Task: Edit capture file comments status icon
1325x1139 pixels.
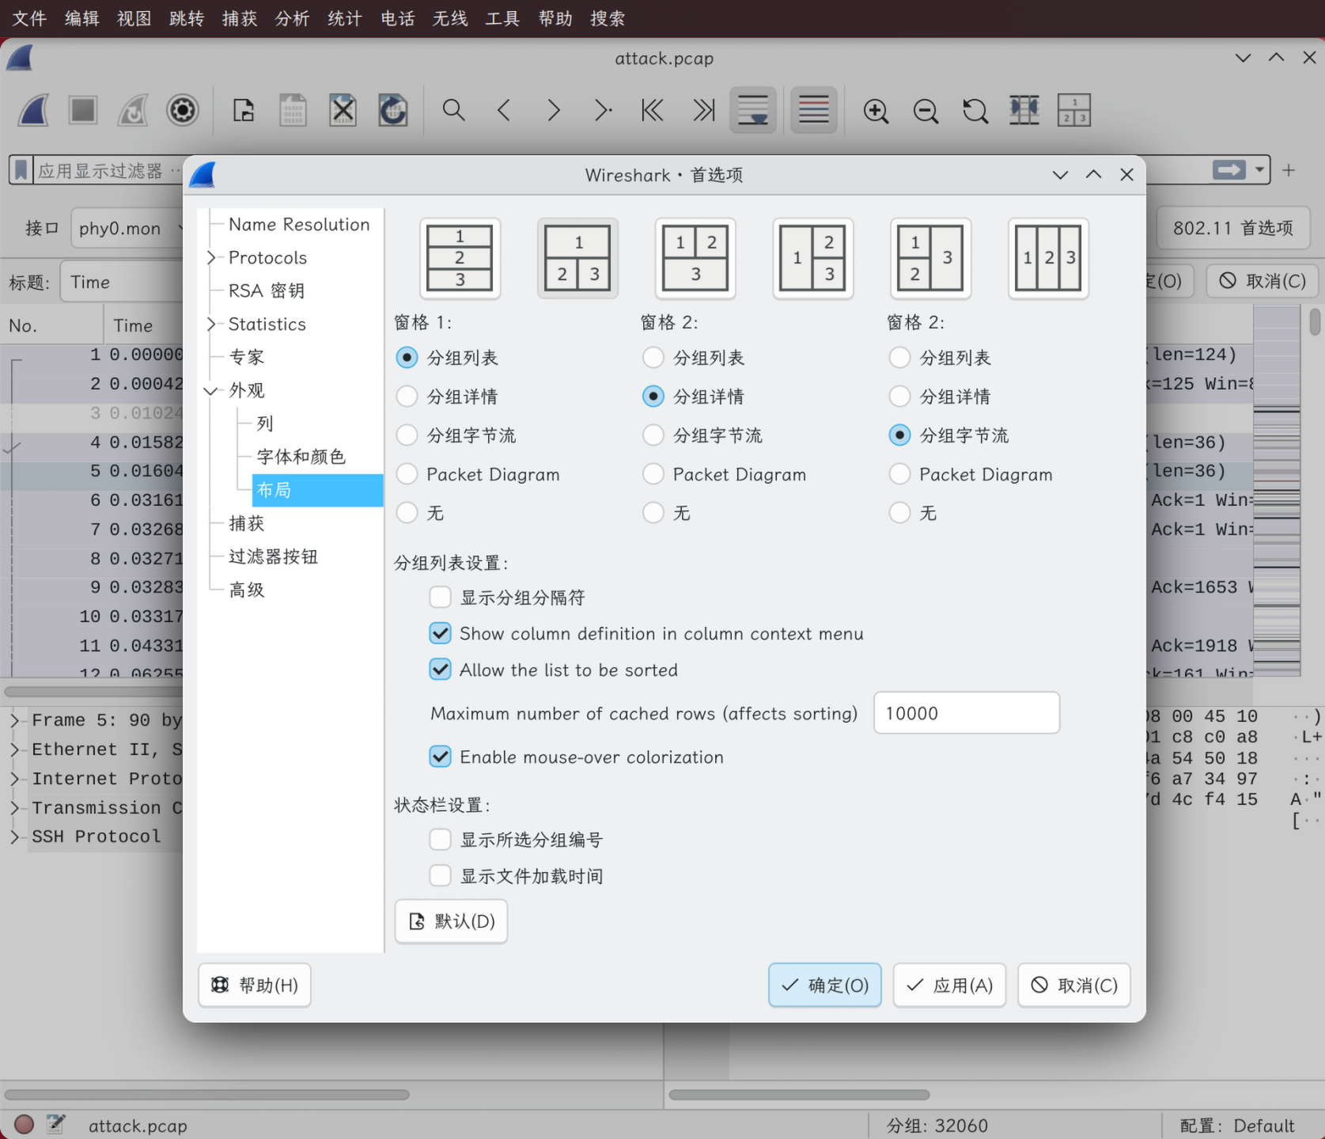Action: [x=55, y=1123]
